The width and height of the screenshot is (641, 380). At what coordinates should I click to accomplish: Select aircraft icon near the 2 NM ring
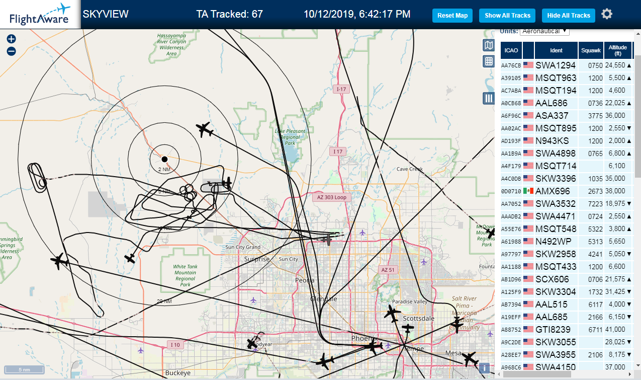204,130
